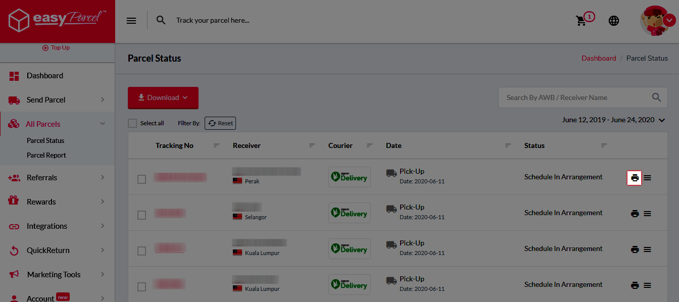Screen dimensions: 679x302
Task: Check the Select all checkbox
Action: (132, 123)
